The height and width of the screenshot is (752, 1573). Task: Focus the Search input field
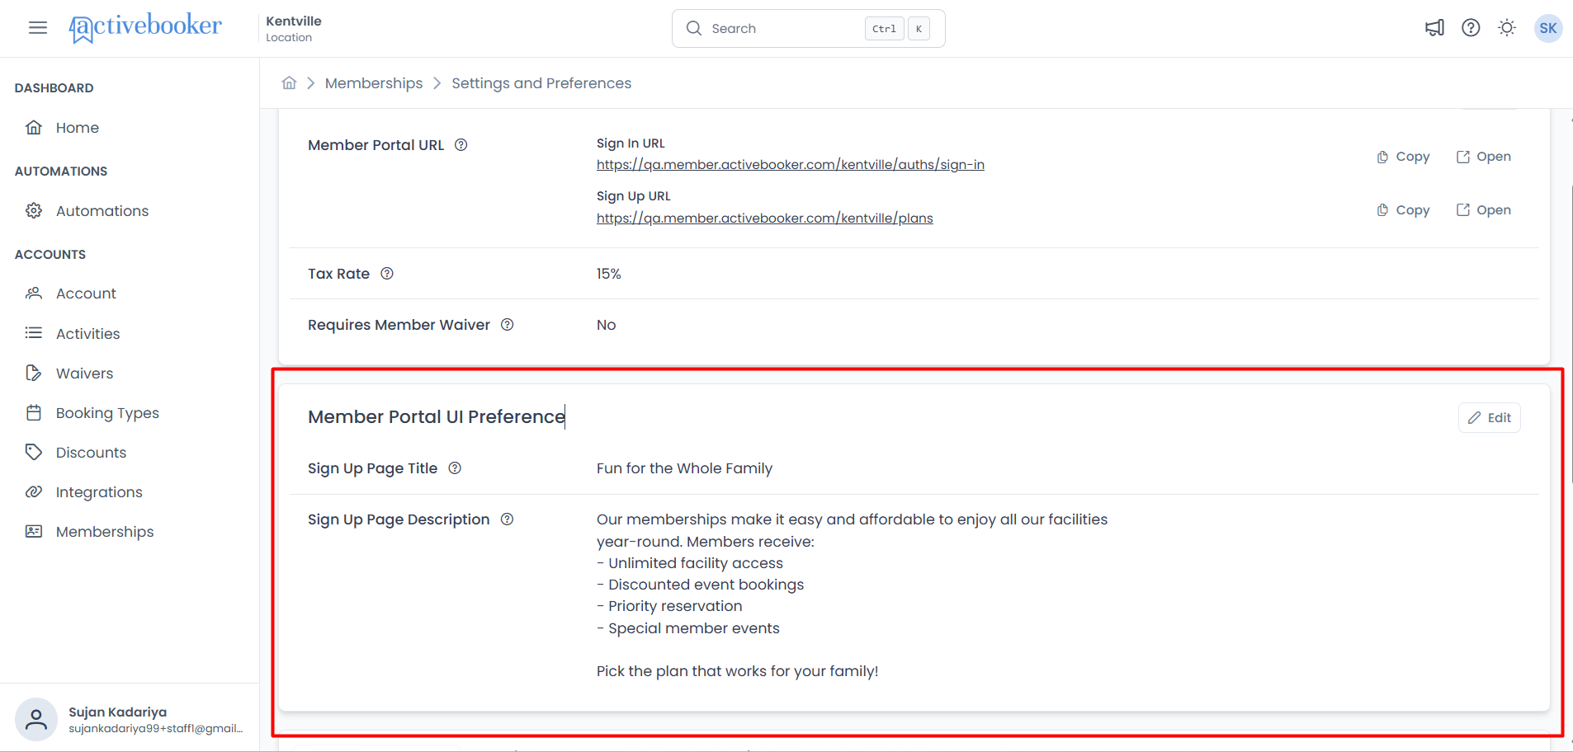[x=809, y=29]
